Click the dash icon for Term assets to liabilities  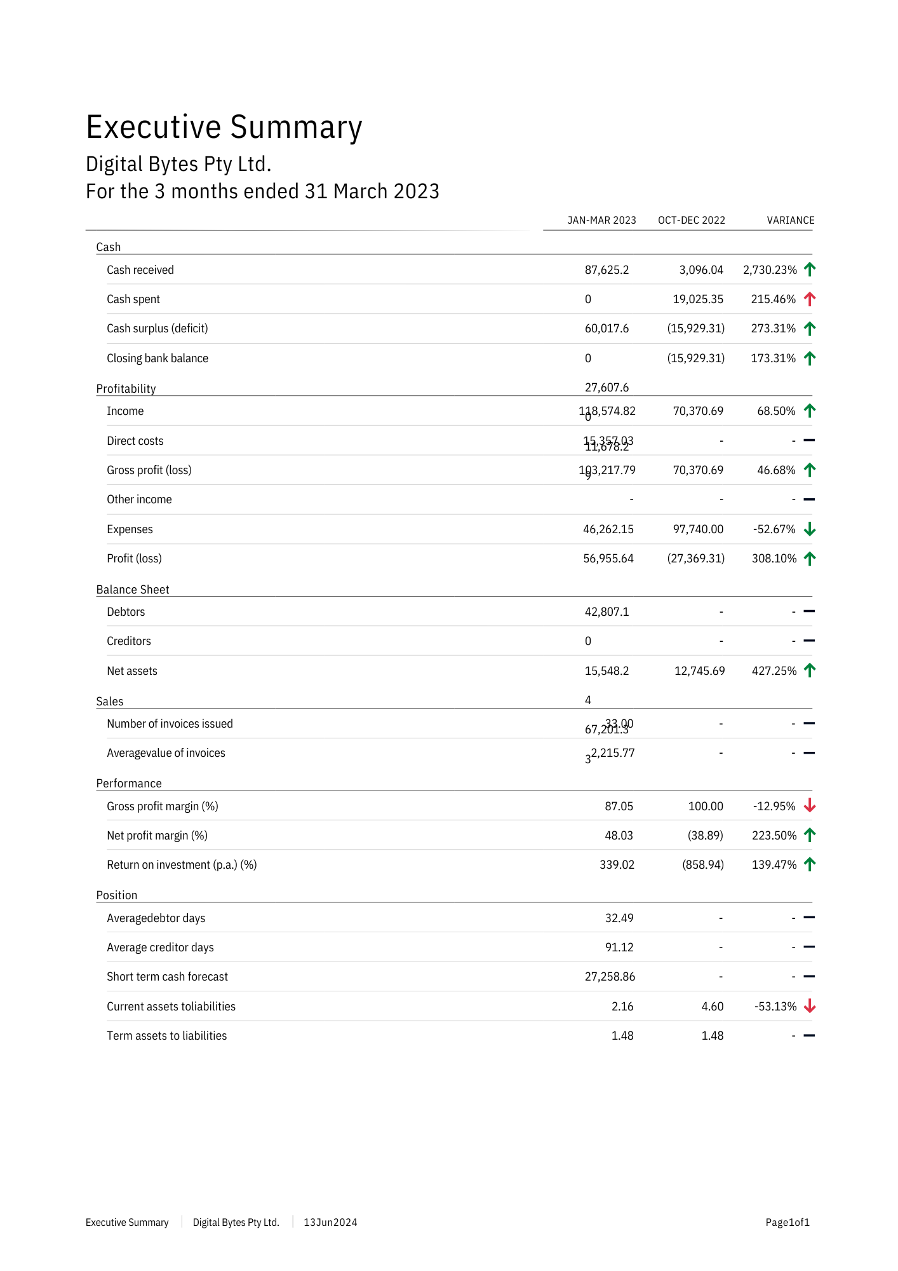click(x=809, y=1035)
